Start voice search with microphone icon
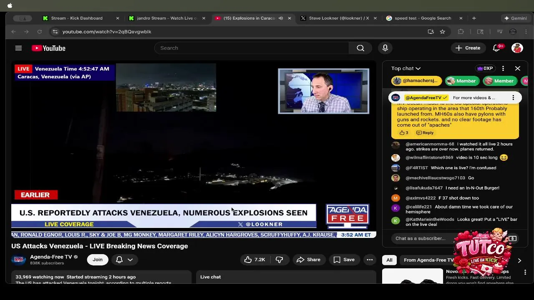 click(x=385, y=48)
